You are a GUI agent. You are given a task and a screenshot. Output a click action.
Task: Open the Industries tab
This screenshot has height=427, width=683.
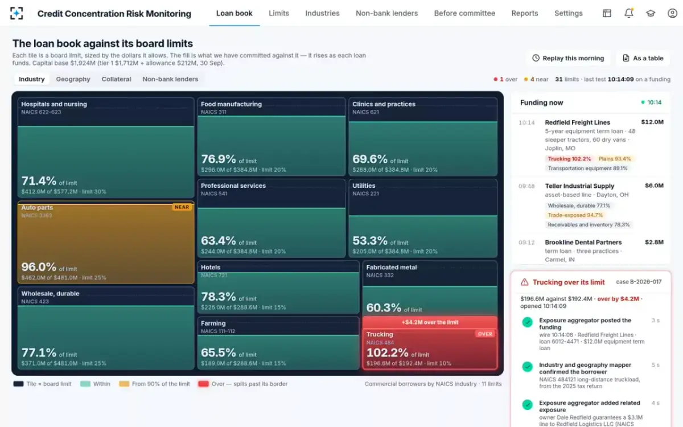[x=322, y=13]
